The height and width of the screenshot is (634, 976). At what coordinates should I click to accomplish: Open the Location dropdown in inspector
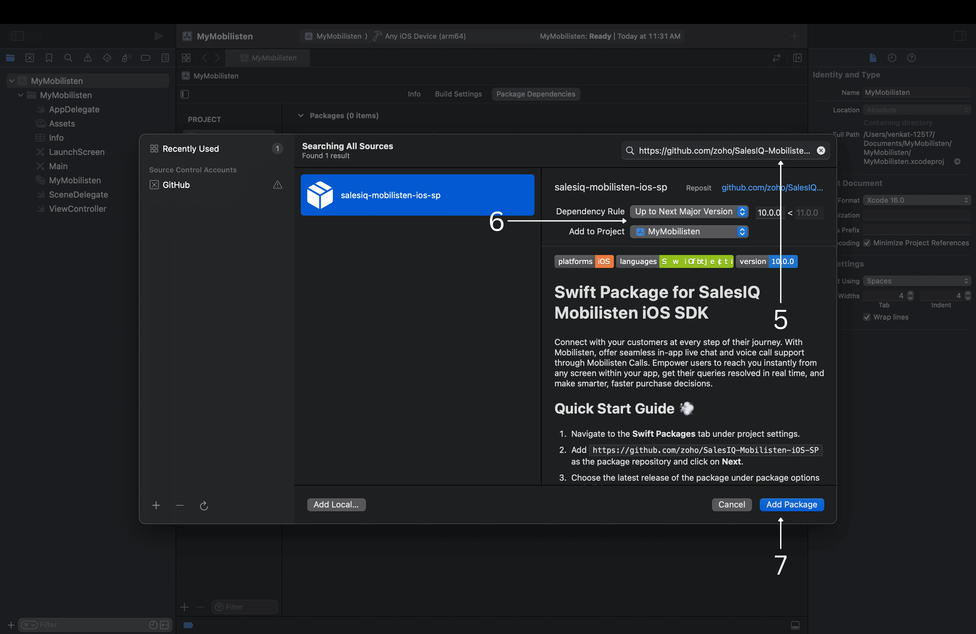pyautogui.click(x=917, y=110)
